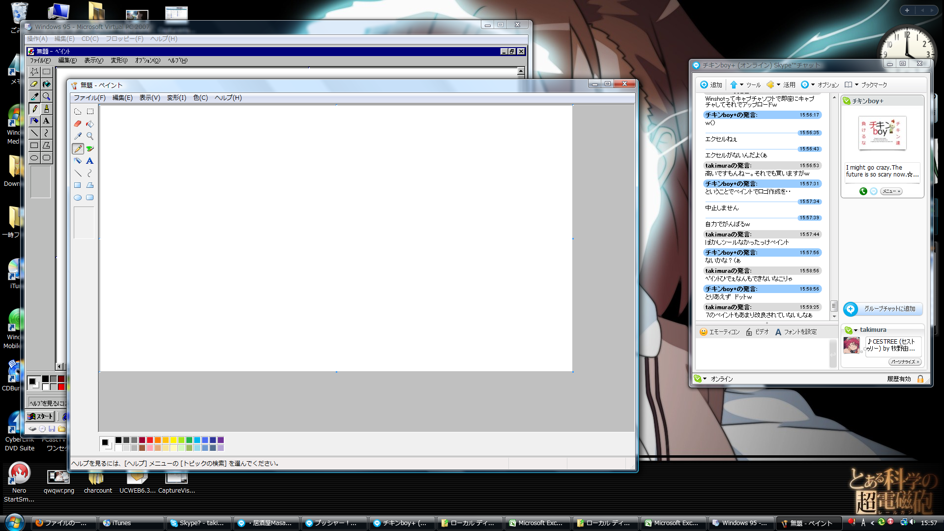The image size is (944, 531).
Task: Click ビデオ button in Skype chat
Action: pyautogui.click(x=757, y=332)
